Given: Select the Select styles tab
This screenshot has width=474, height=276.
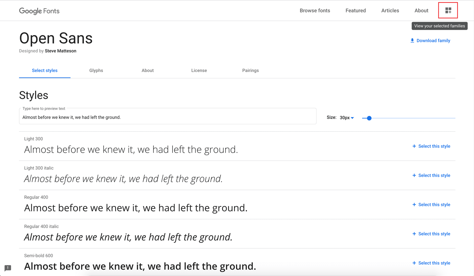Looking at the screenshot, I should tap(45, 70).
